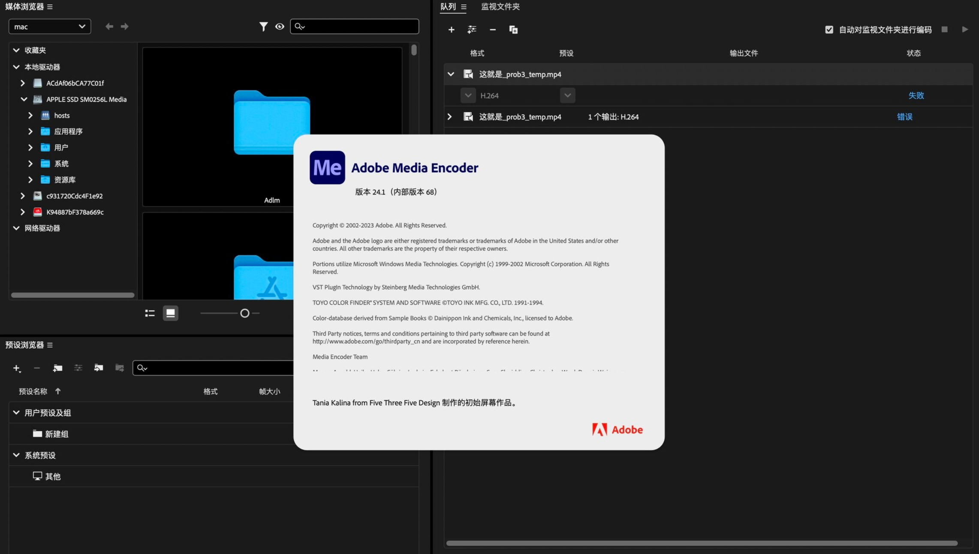Click the import presets icon
Screen dimensions: 979x554
pyautogui.click(x=99, y=368)
